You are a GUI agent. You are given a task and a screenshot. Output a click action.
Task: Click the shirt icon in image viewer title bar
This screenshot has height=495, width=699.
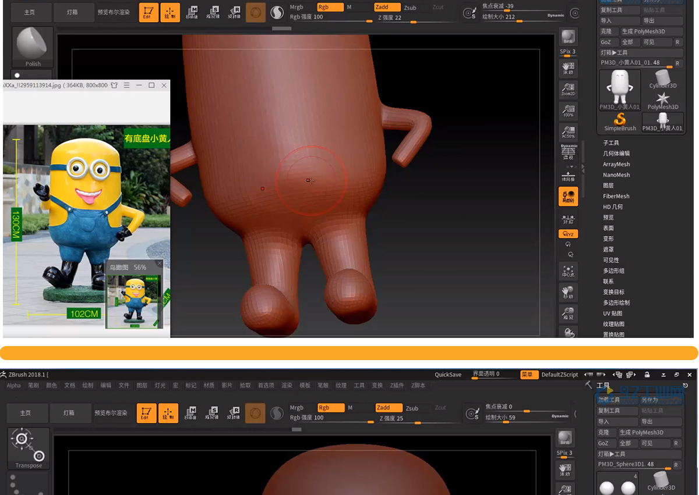(114, 85)
